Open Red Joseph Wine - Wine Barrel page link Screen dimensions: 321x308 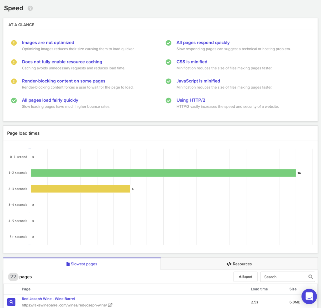click(48, 299)
